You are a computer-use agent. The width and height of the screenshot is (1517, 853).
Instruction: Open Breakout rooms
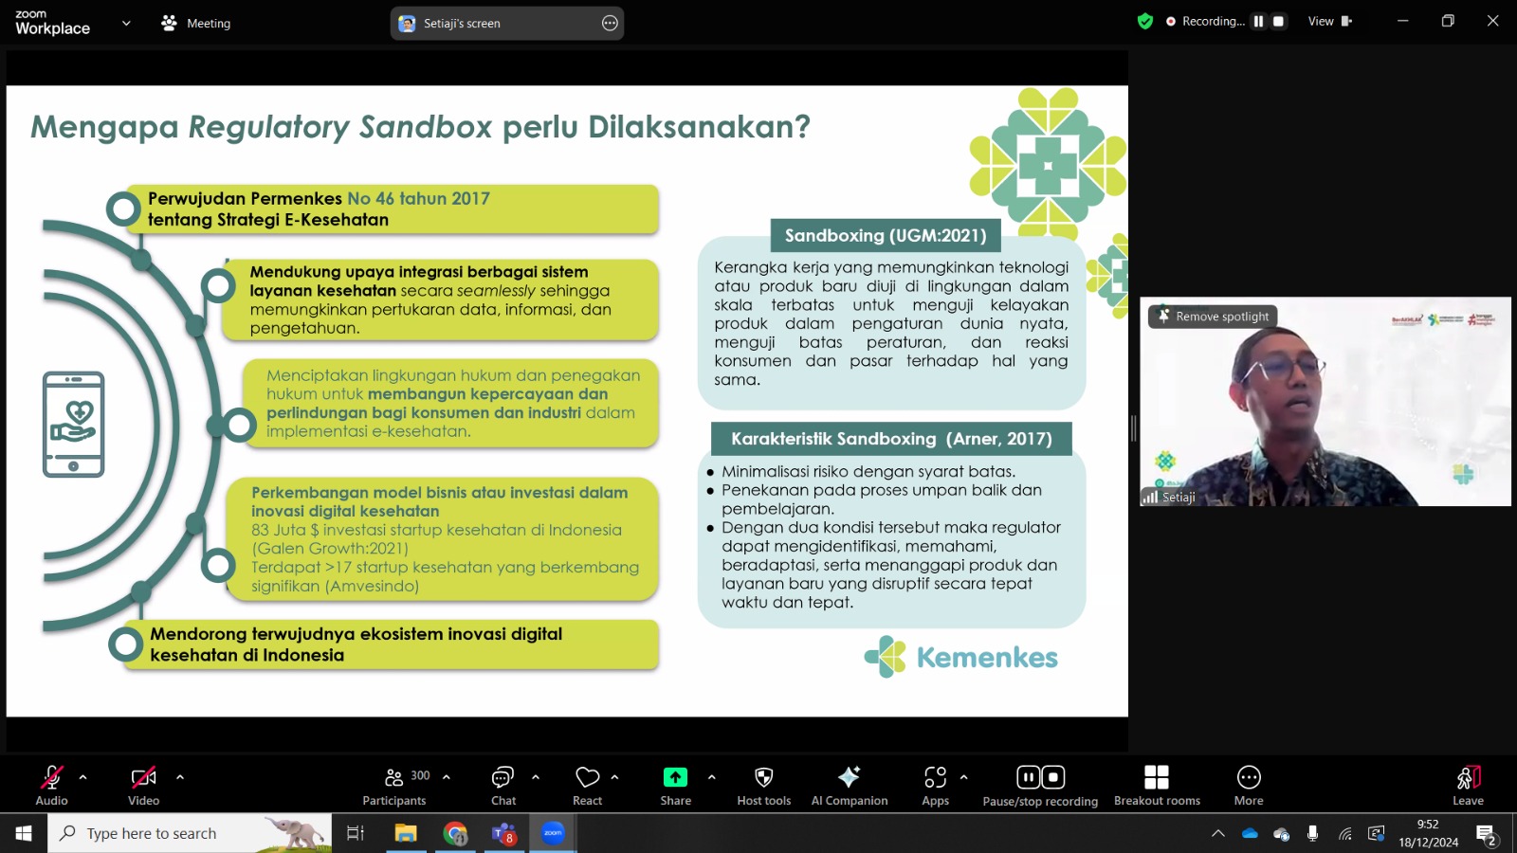[x=1157, y=777]
